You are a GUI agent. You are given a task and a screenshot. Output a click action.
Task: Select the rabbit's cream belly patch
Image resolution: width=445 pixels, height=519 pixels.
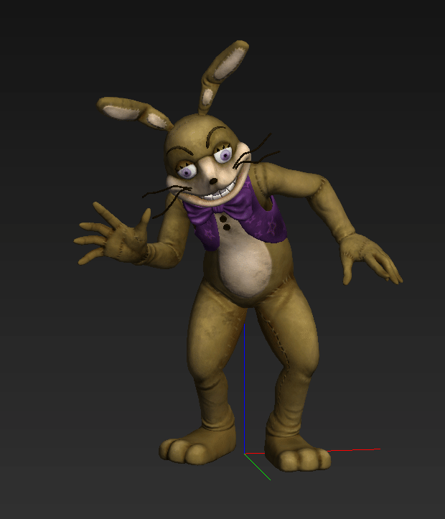[245, 267]
